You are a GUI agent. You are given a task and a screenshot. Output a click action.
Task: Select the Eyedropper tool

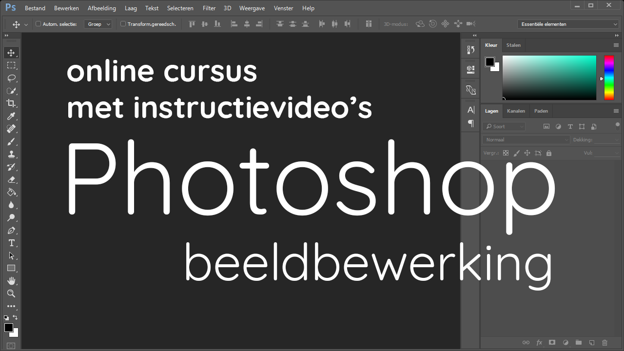click(11, 116)
